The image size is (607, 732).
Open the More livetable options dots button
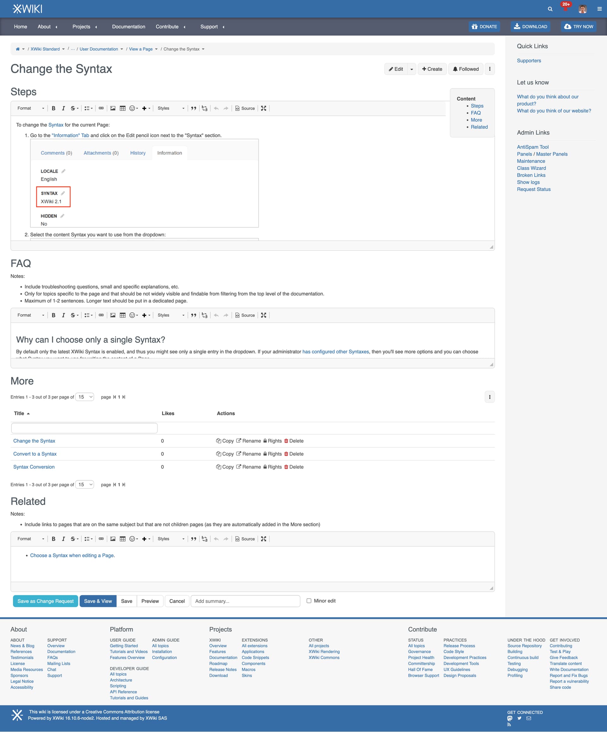tap(490, 397)
